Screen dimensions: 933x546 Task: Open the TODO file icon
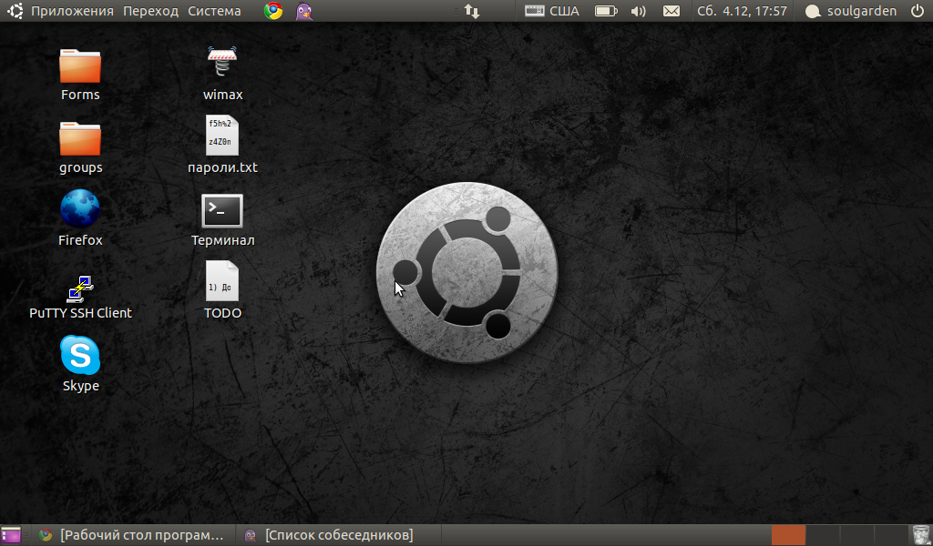pyautogui.click(x=222, y=281)
